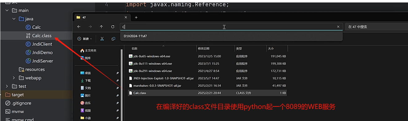Select Calc.class in IDE project tree

click(39, 36)
